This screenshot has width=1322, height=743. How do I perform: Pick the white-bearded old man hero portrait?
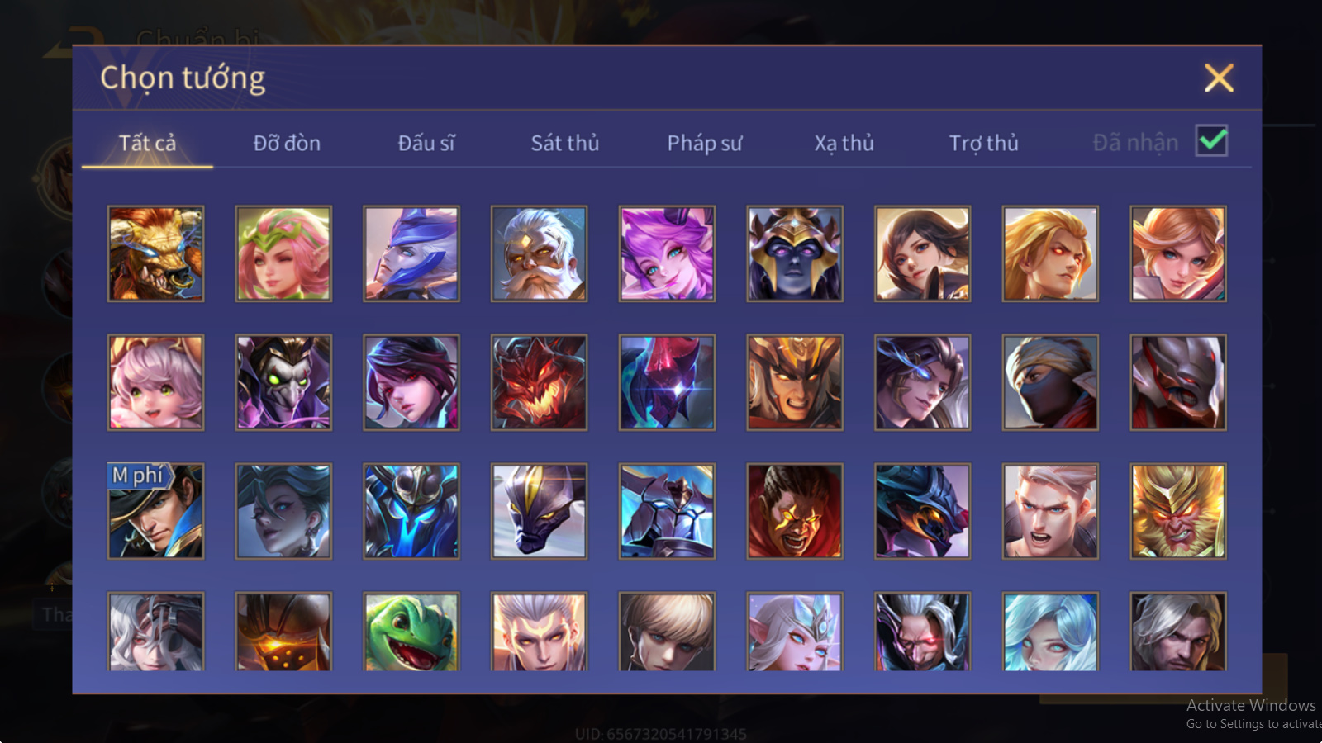(539, 253)
